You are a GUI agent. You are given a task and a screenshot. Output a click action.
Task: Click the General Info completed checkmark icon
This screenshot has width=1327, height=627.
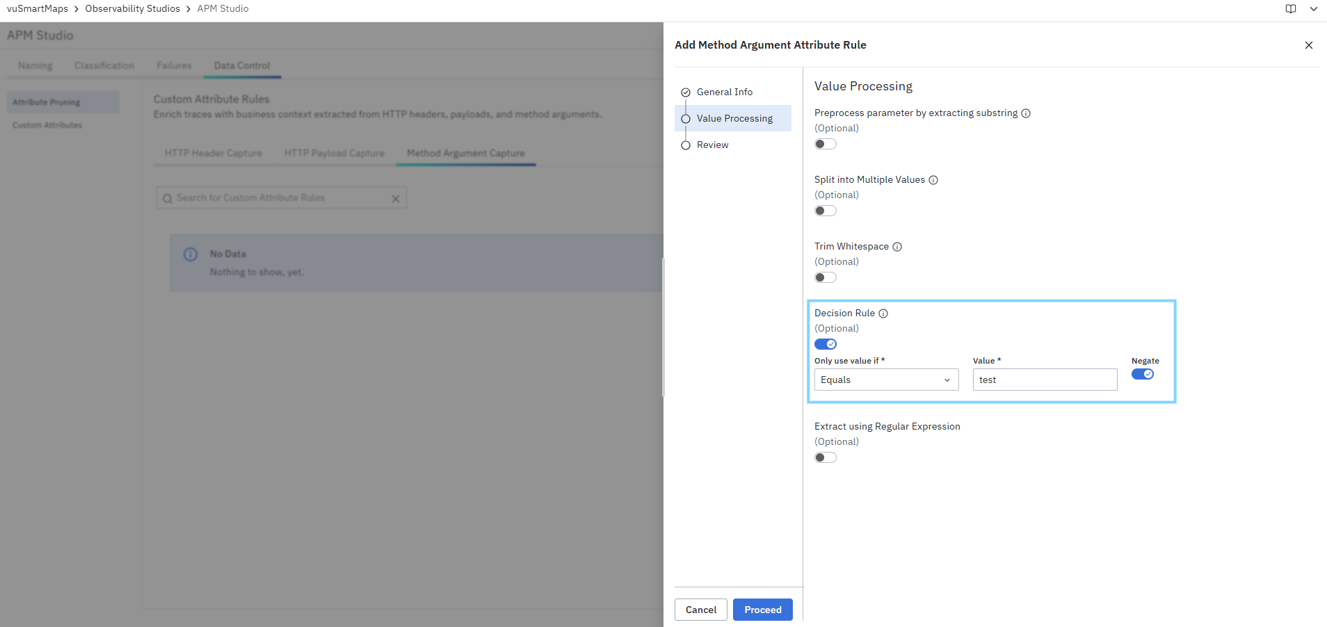pyautogui.click(x=686, y=92)
